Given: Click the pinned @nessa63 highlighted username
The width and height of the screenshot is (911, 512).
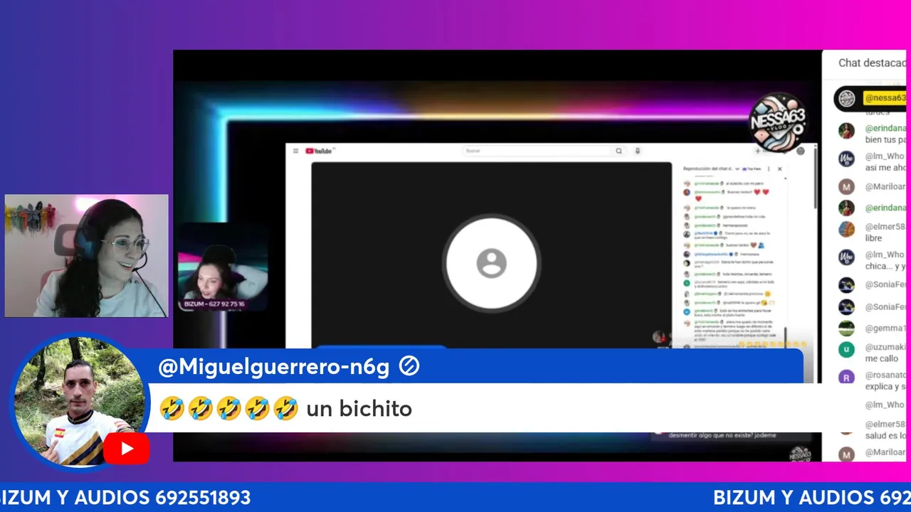Looking at the screenshot, I should (885, 98).
